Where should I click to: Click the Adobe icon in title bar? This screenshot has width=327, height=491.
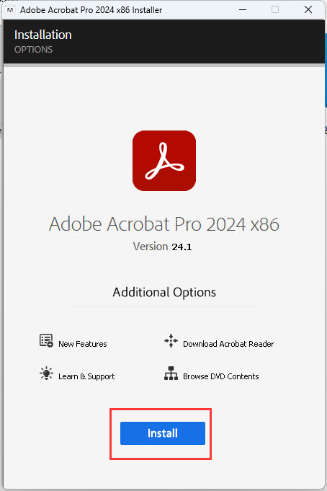(x=10, y=10)
